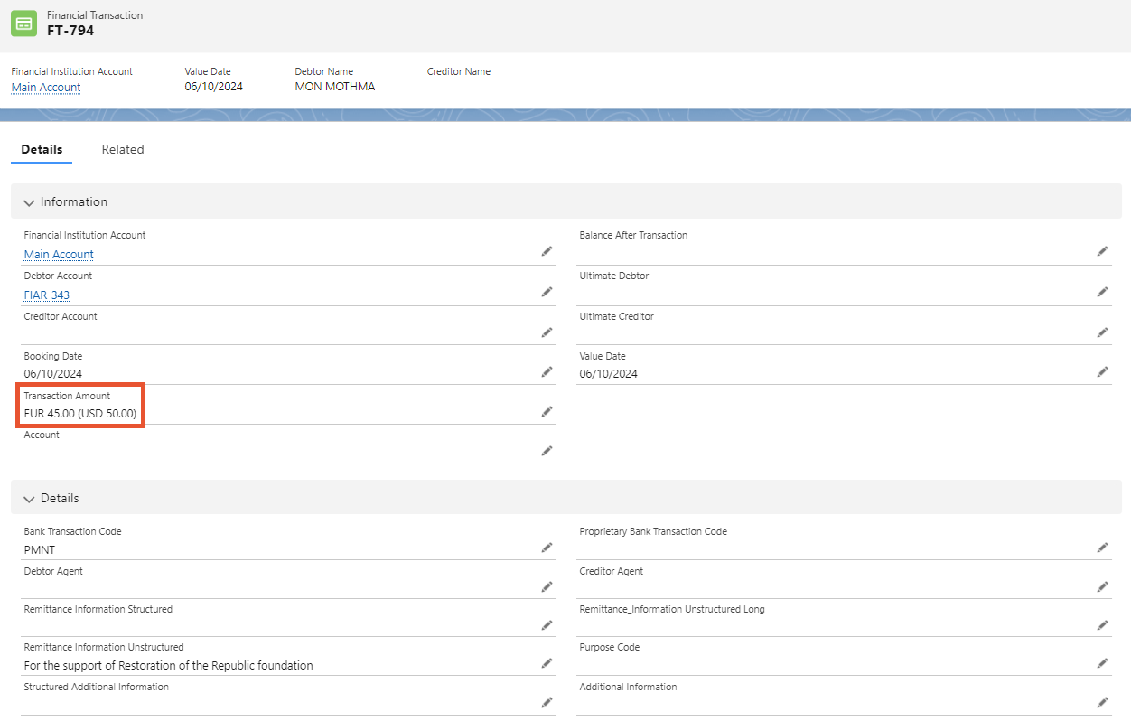This screenshot has height=721, width=1131.
Task: Open Main Account link in Information section
Action: click(59, 255)
